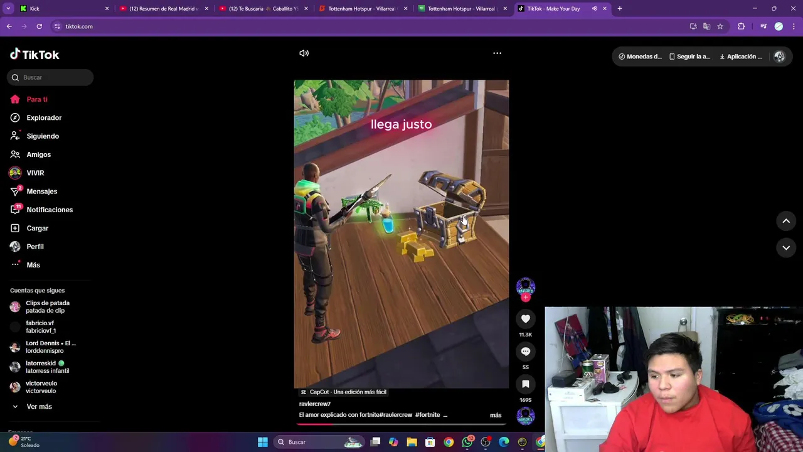Screen dimensions: 803x452
Task: Open the three-dot video options menu
Action: click(x=497, y=53)
